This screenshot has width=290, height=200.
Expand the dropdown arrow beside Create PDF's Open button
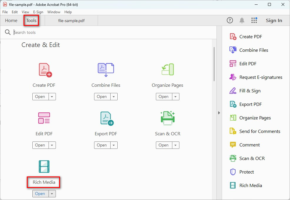(x=52, y=97)
